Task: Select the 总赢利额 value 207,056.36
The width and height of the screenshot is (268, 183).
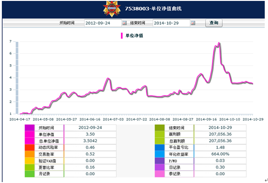Action: (220, 141)
